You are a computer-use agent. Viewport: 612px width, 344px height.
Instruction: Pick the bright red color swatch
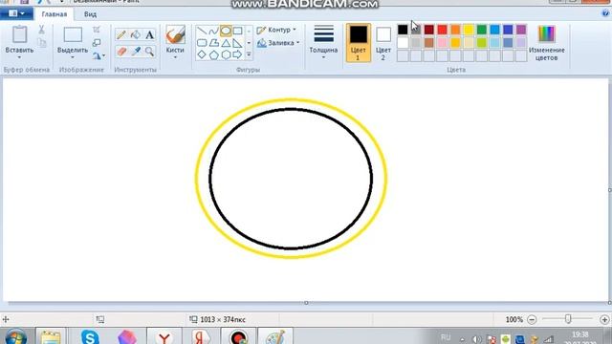[442, 30]
